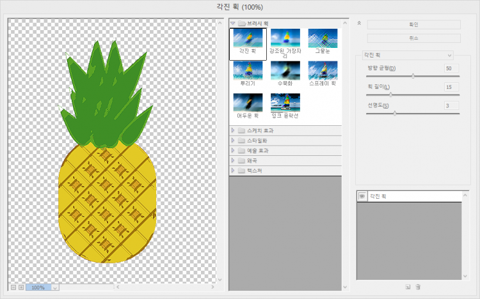Pick the 잉크 윤곽선 filter

[285, 103]
